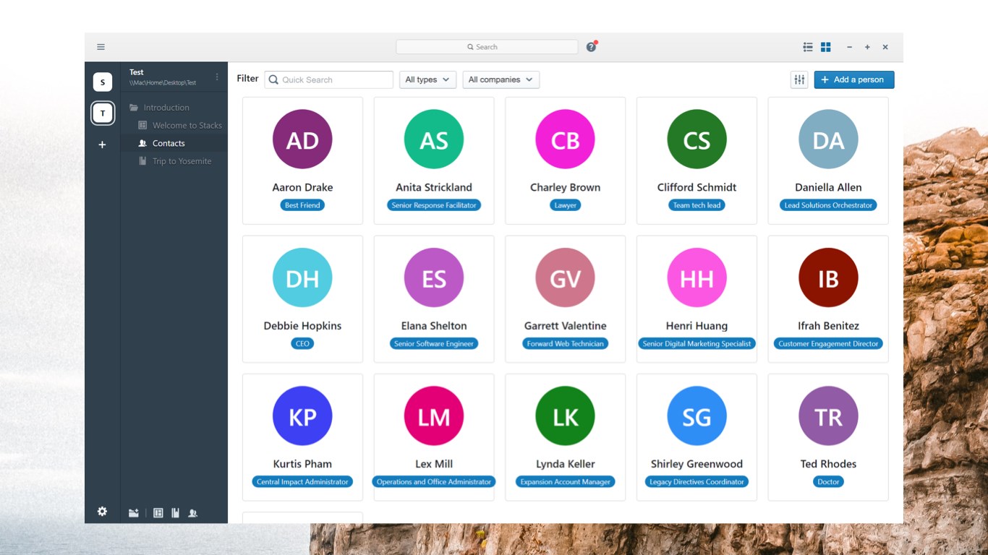Add a new workspace with the plus icon
Image resolution: width=988 pixels, height=555 pixels.
coord(102,145)
